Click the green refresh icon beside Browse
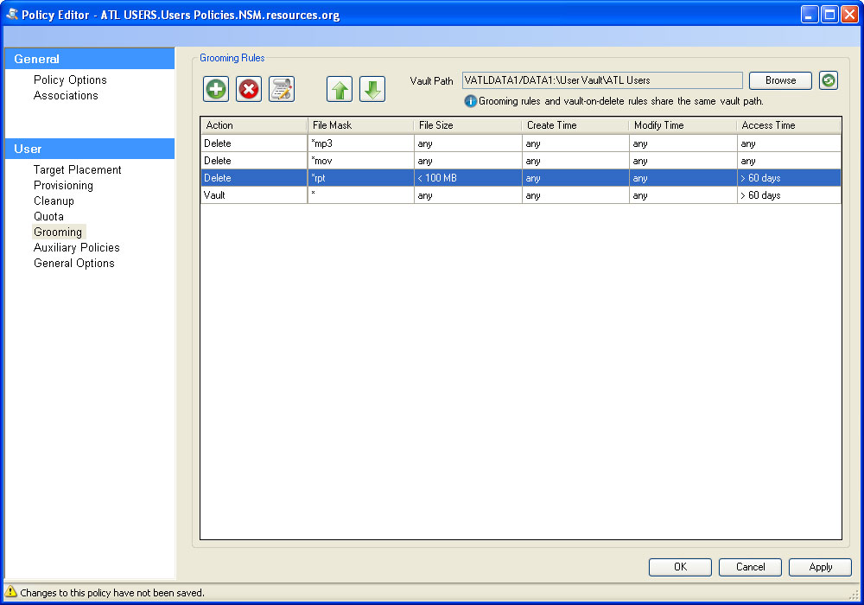864x605 pixels. [829, 80]
